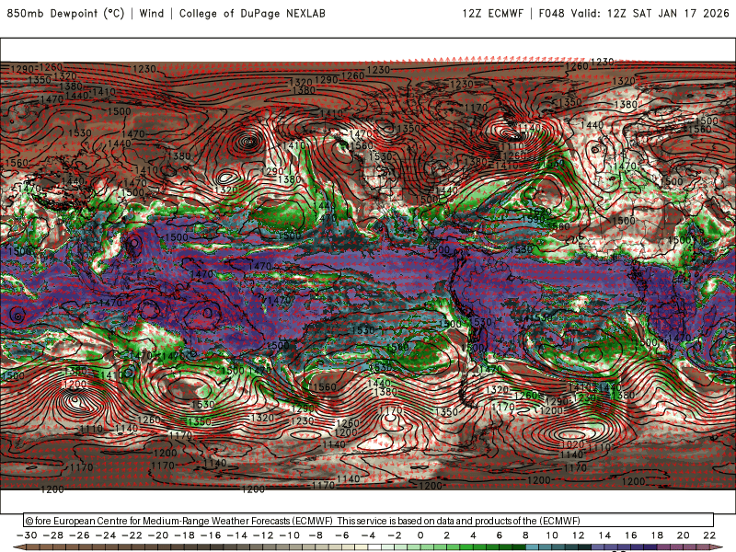Click the 16 legend value
Image resolution: width=736 pixels, height=552 pixels.
(x=630, y=535)
